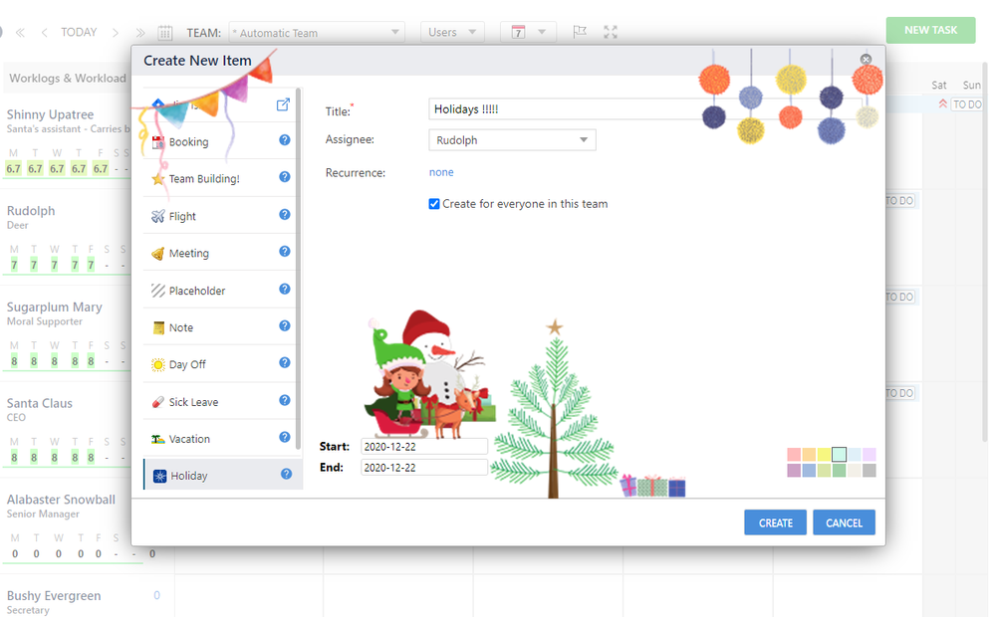Click Bushy Evergreen in workload list
The height and width of the screenshot is (617, 995).
(x=54, y=595)
